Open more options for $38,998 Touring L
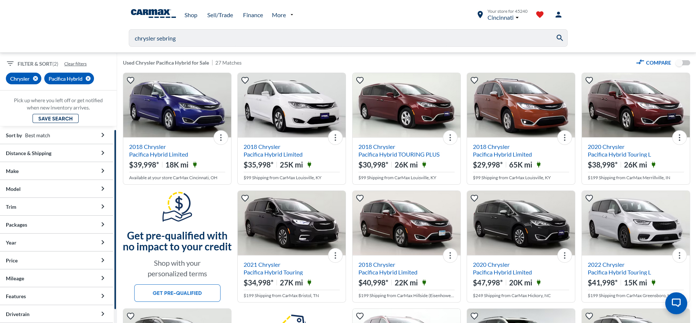Image resolution: width=696 pixels, height=323 pixels. (x=680, y=138)
